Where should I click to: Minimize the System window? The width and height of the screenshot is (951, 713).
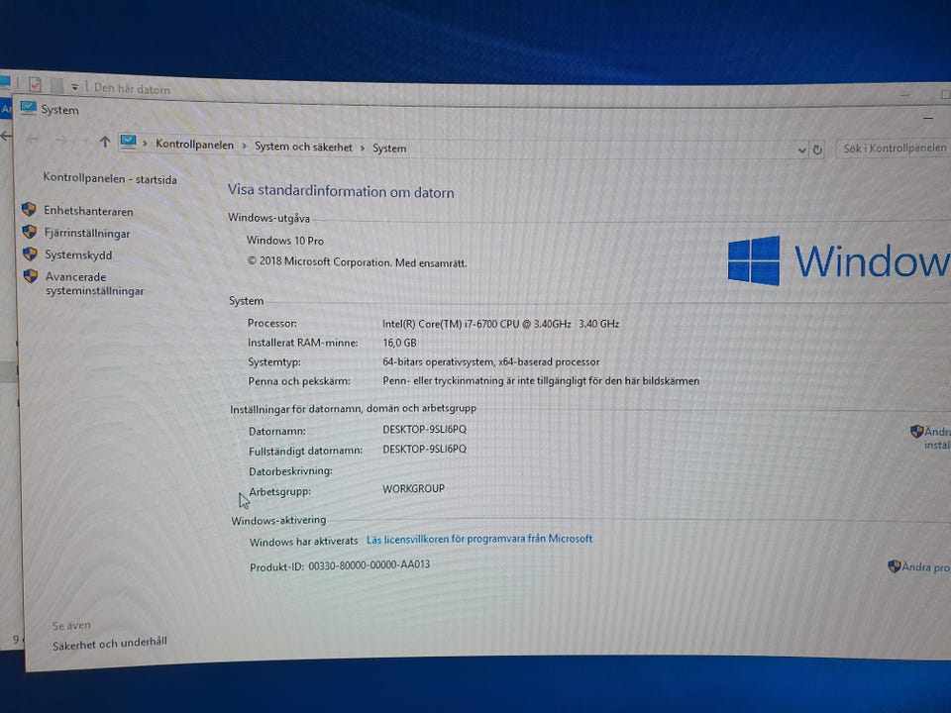click(x=928, y=118)
